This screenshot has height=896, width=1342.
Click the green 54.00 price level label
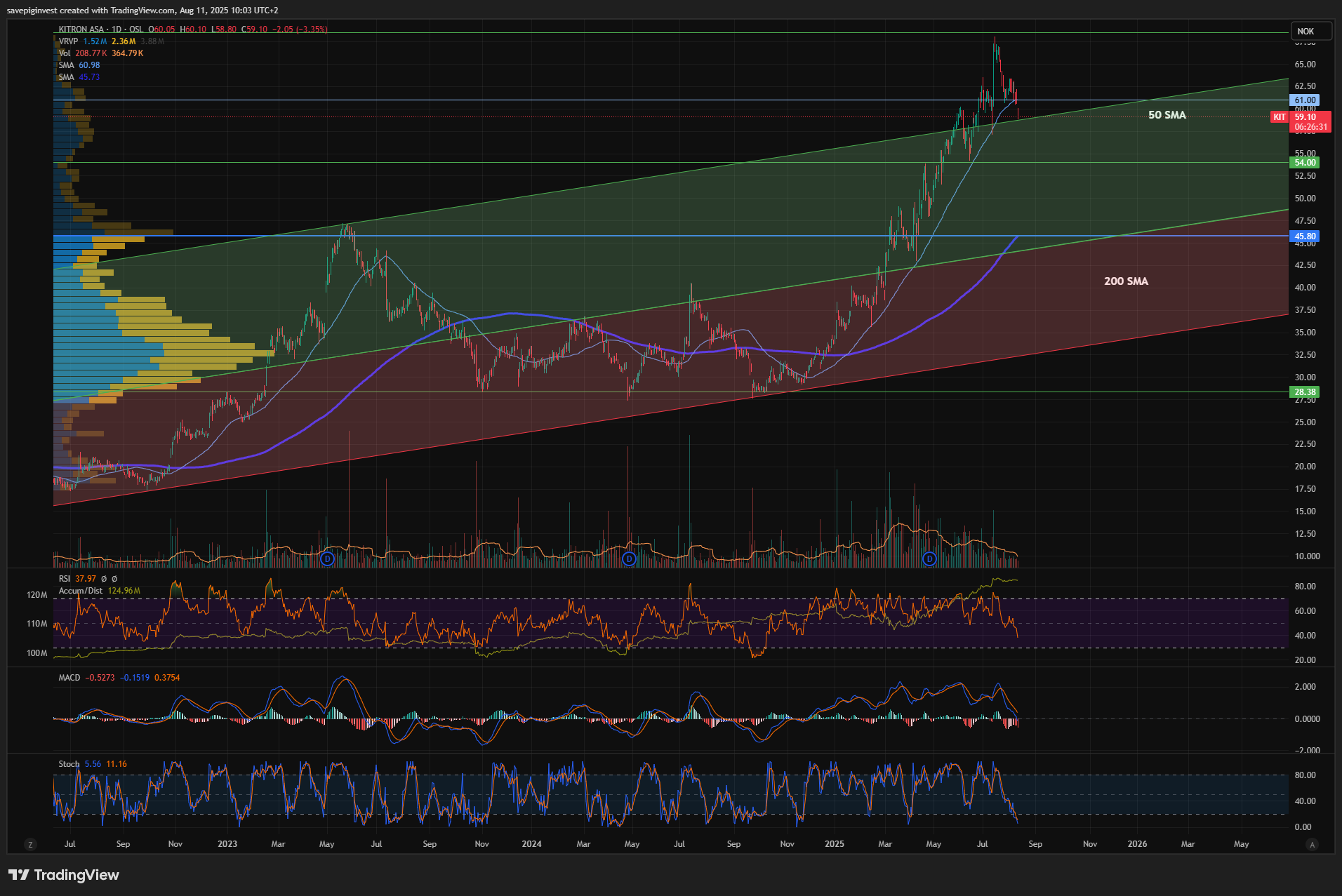pyautogui.click(x=1305, y=163)
